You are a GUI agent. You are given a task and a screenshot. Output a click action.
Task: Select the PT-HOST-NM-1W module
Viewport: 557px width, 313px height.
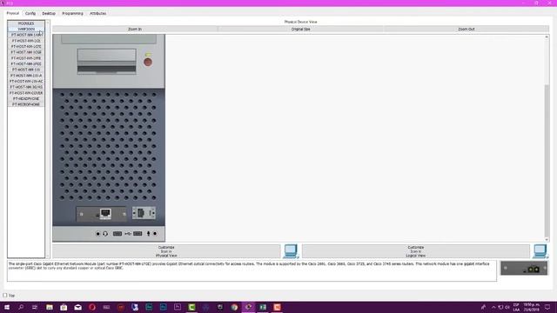point(26,70)
